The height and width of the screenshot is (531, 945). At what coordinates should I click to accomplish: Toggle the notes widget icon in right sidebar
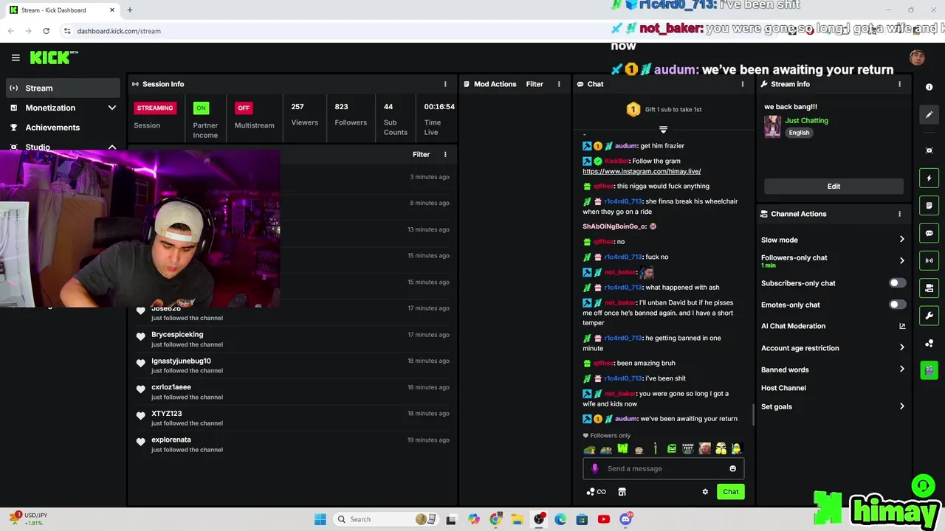(929, 205)
